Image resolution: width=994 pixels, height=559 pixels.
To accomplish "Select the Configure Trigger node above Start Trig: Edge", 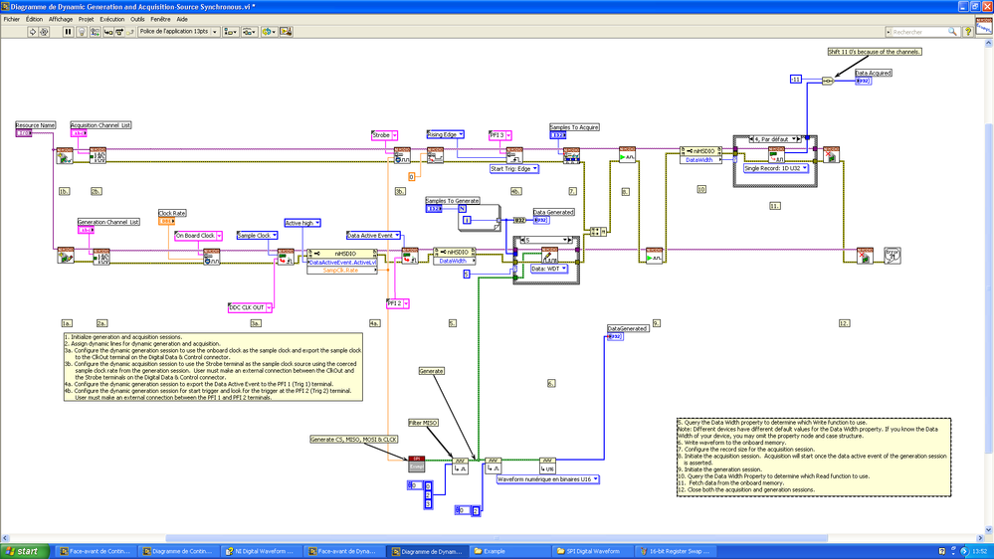I will [514, 155].
